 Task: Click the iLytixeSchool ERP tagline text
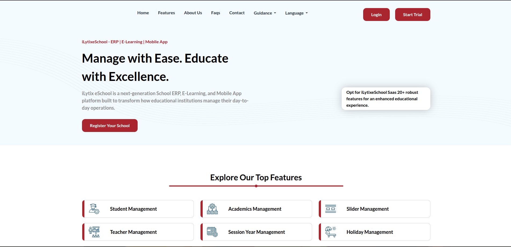click(125, 42)
